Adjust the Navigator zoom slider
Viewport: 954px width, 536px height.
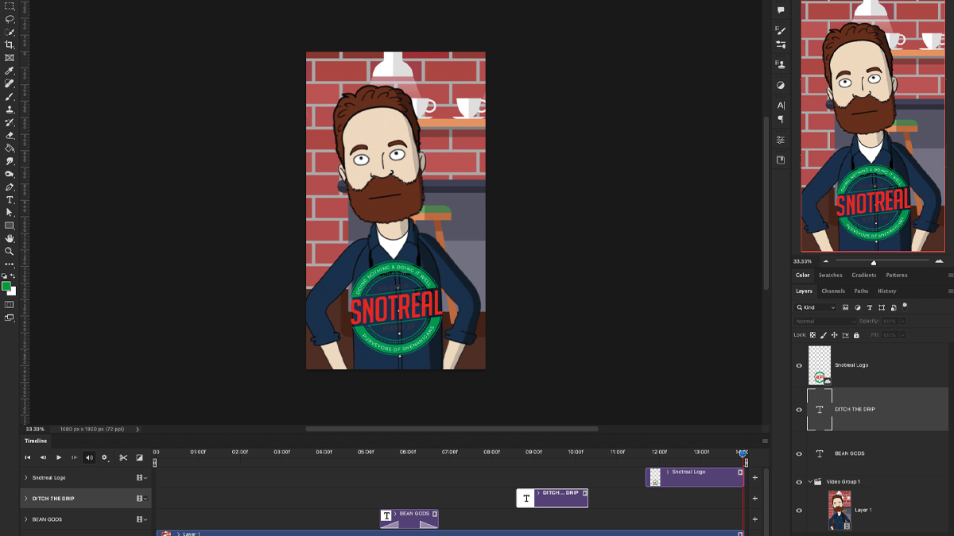pos(874,262)
